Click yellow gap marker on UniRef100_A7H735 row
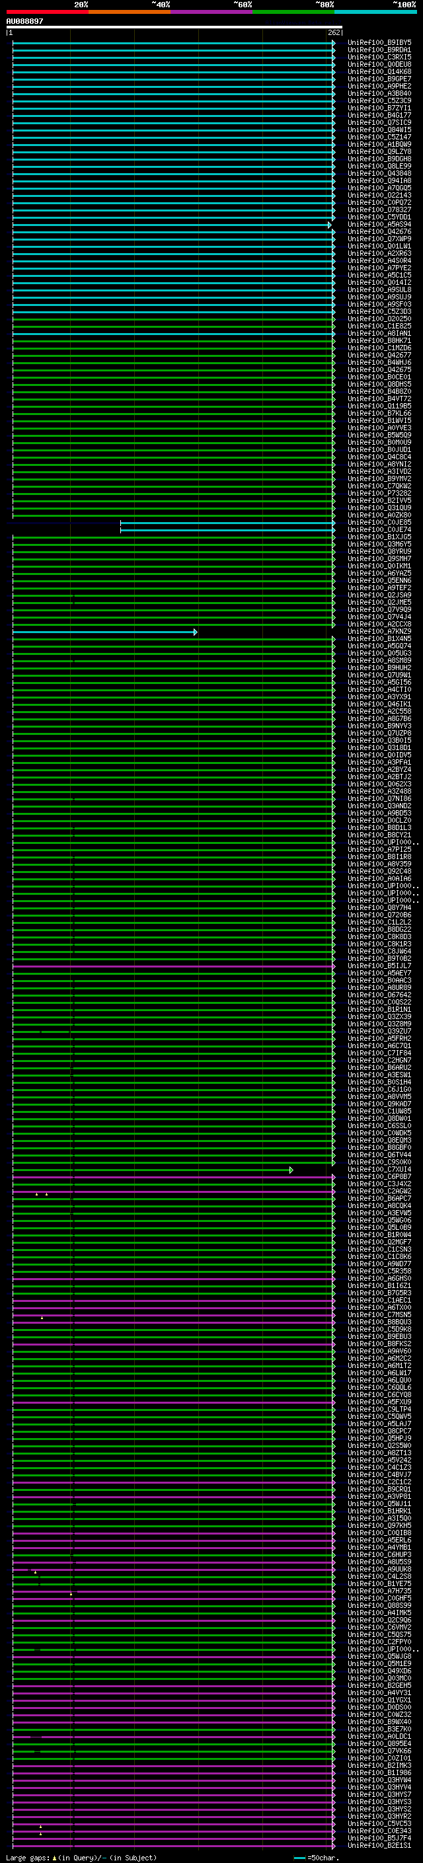Image resolution: width=423 pixels, height=1863 pixels. (x=71, y=1594)
